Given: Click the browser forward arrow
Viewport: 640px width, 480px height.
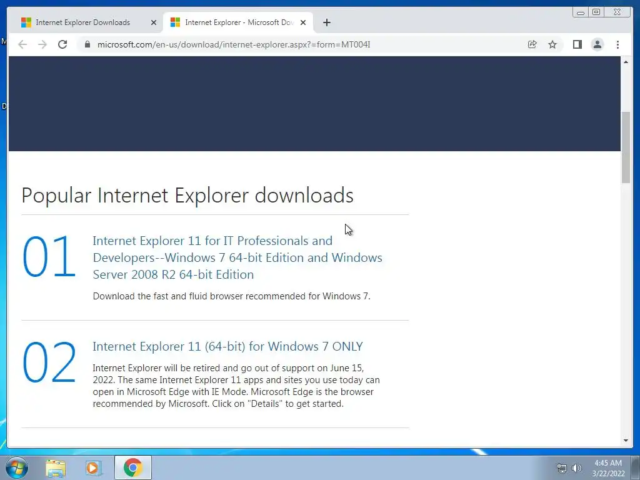Looking at the screenshot, I should [42, 44].
